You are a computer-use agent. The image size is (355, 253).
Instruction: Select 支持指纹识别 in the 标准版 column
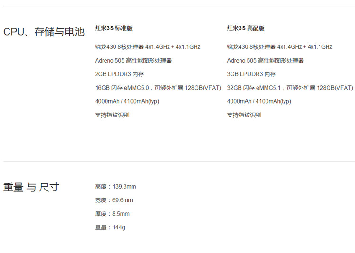(x=112, y=115)
